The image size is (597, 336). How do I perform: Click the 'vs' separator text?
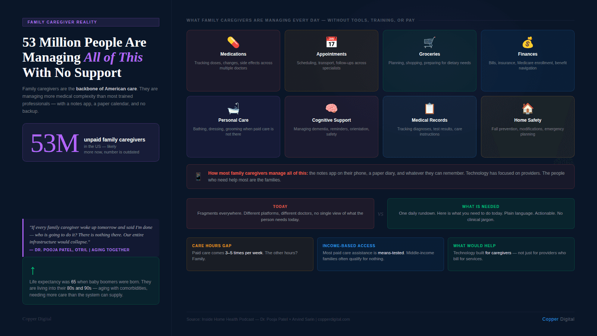tap(381, 214)
